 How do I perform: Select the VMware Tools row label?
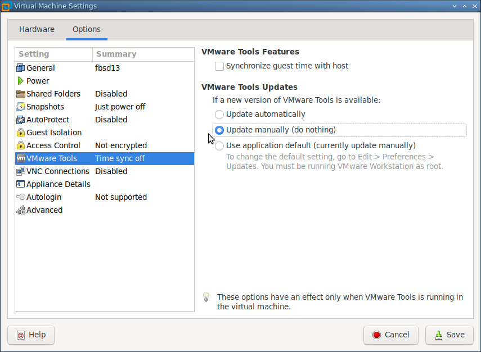[x=52, y=158]
